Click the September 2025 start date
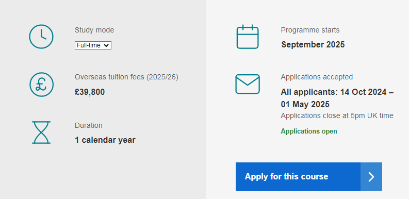409x199 pixels. (313, 45)
